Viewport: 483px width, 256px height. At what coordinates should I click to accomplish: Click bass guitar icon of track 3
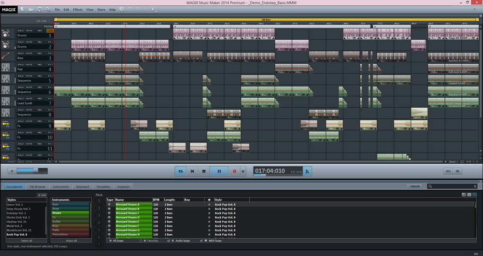5,56
